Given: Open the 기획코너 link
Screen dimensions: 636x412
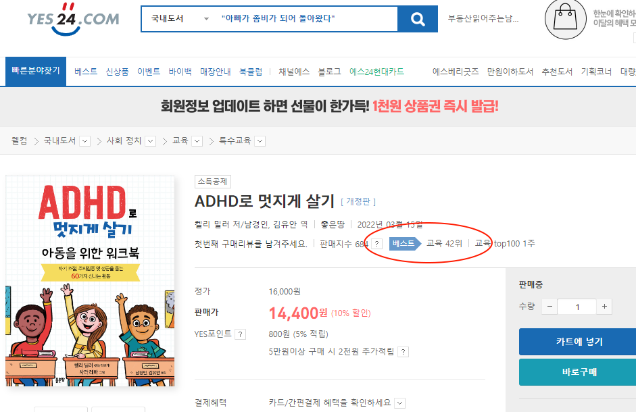Looking at the screenshot, I should pyautogui.click(x=596, y=72).
